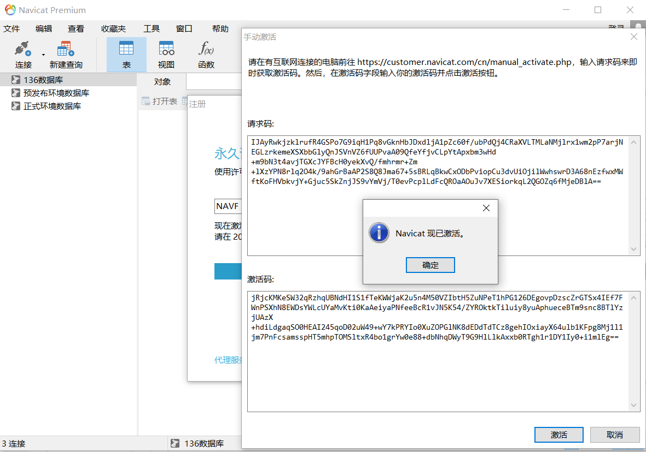The height and width of the screenshot is (452, 646).
Task: Click the 激活 button in manual activation dialog
Action: click(558, 435)
